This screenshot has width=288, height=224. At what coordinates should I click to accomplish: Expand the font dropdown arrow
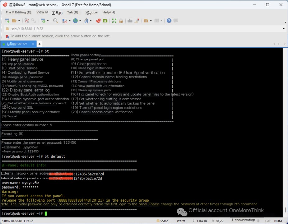91,21
